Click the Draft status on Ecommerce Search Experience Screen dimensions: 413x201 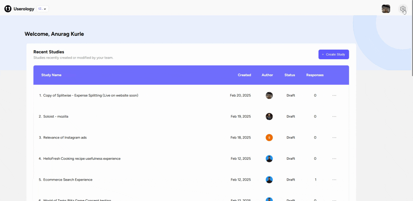pos(290,179)
